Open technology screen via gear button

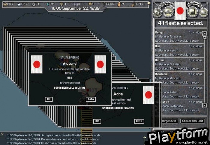pos(157,12)
